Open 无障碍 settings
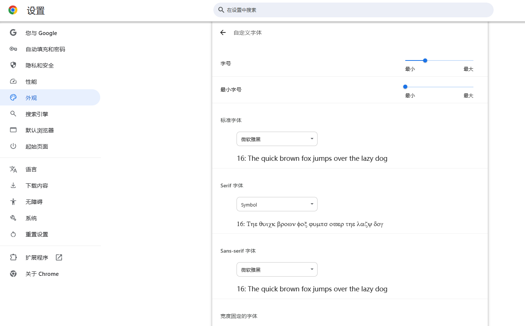525x326 pixels. pos(50,202)
